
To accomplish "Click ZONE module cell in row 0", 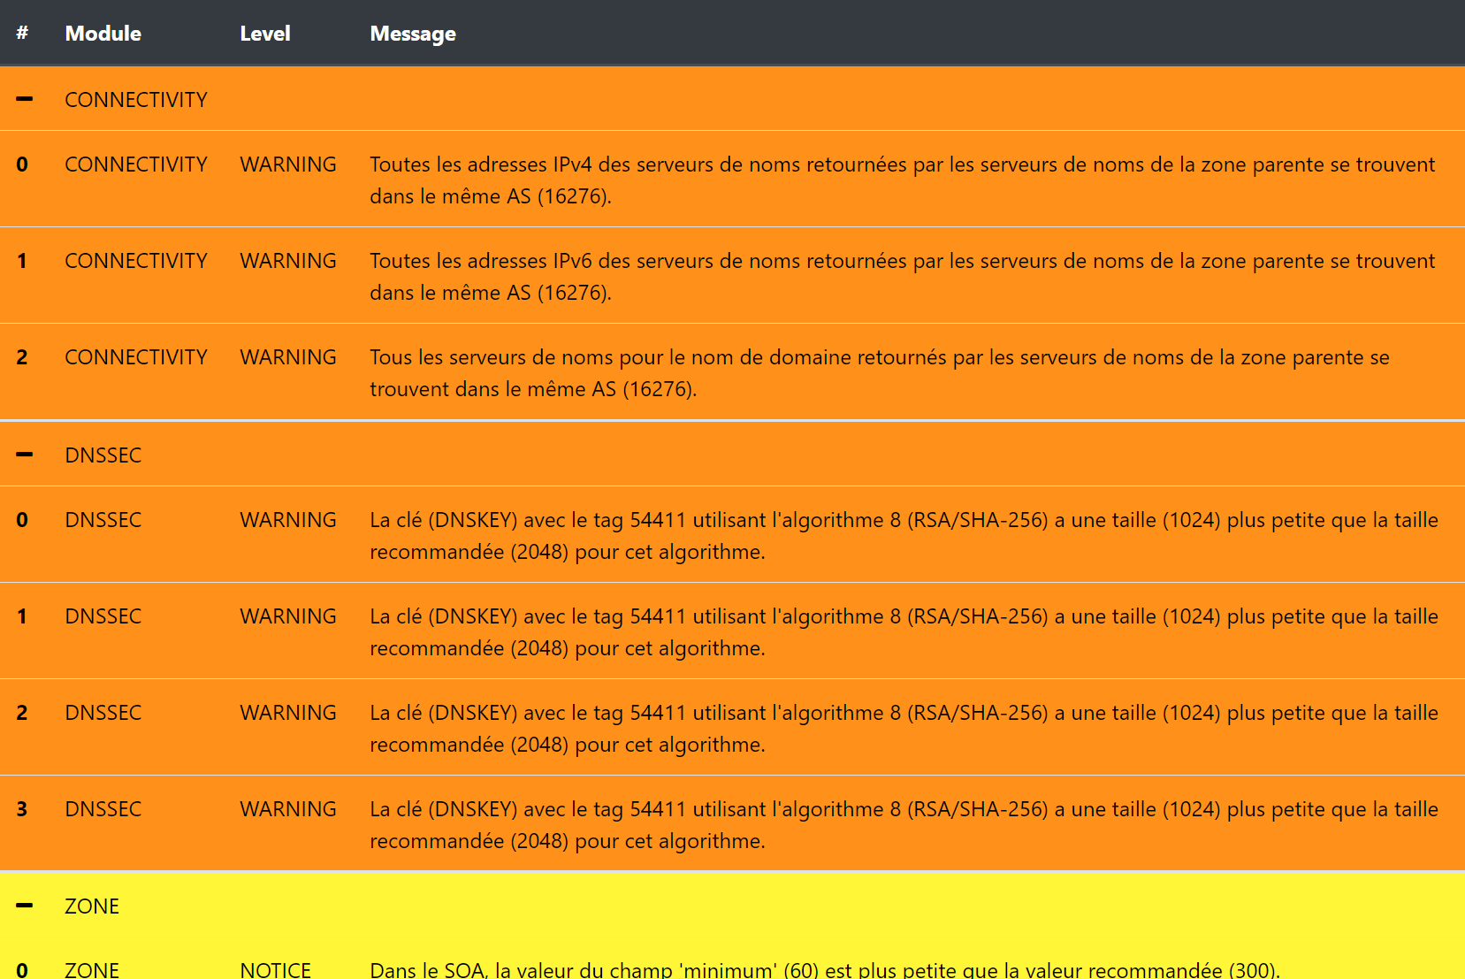I will (x=92, y=969).
